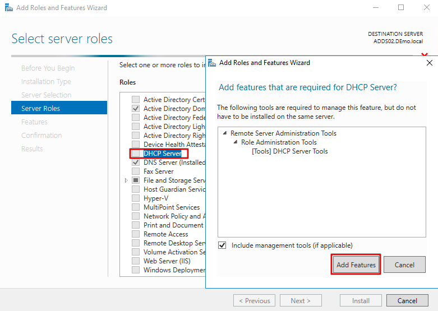This screenshot has width=438, height=311.
Task: Check the Remote Access role checkbox
Action: [x=136, y=234]
